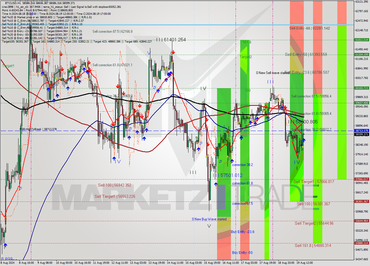
Task: Click the '18 Aug 20:00' time axis label
Action: click(x=286, y=263)
